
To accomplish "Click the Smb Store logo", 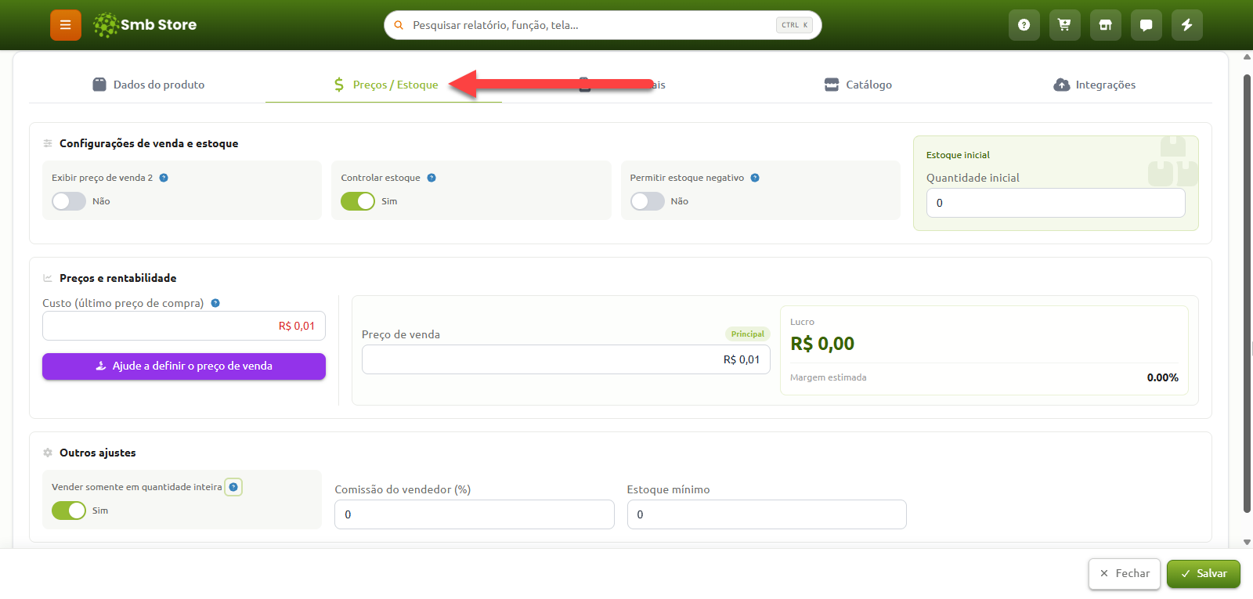I will click(x=145, y=25).
